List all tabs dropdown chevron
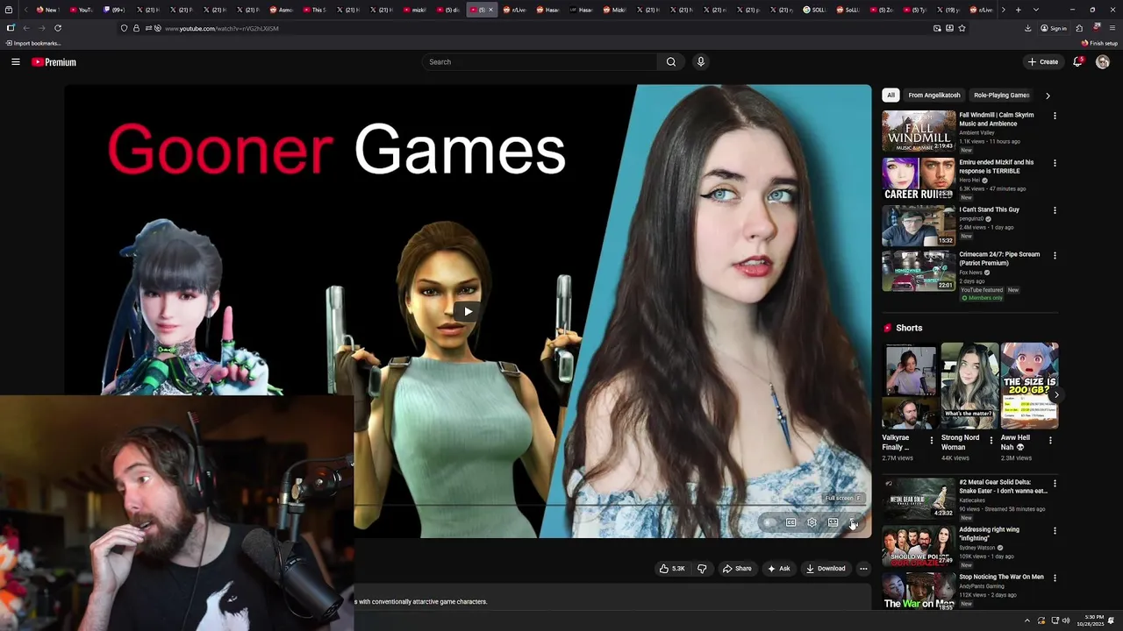This screenshot has width=1123, height=631. (x=1036, y=10)
